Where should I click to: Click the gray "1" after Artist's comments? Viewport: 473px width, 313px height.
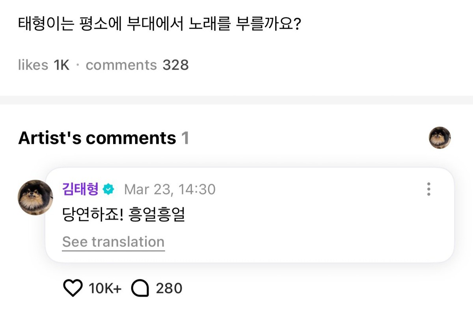[185, 138]
